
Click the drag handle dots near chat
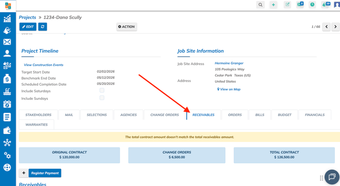click(x=321, y=178)
